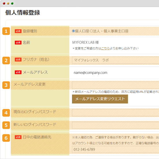Click the email text name@company.com
Screen dimensions: 159x159
(90, 73)
